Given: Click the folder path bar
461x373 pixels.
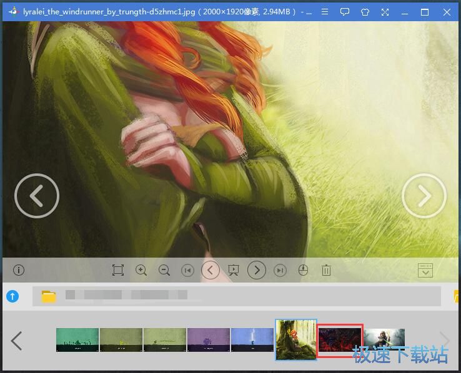Looking at the screenshot, I should tap(237, 296).
